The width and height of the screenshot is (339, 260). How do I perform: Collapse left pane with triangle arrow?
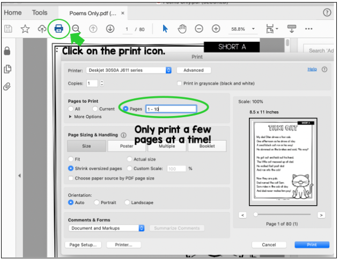coord(19,176)
